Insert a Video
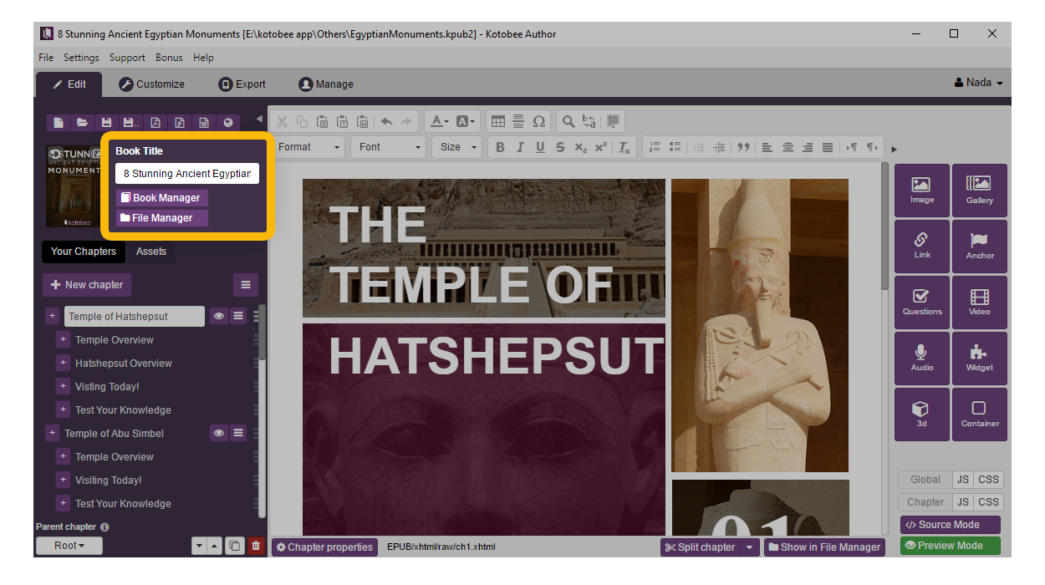1045x585 pixels. click(x=980, y=302)
